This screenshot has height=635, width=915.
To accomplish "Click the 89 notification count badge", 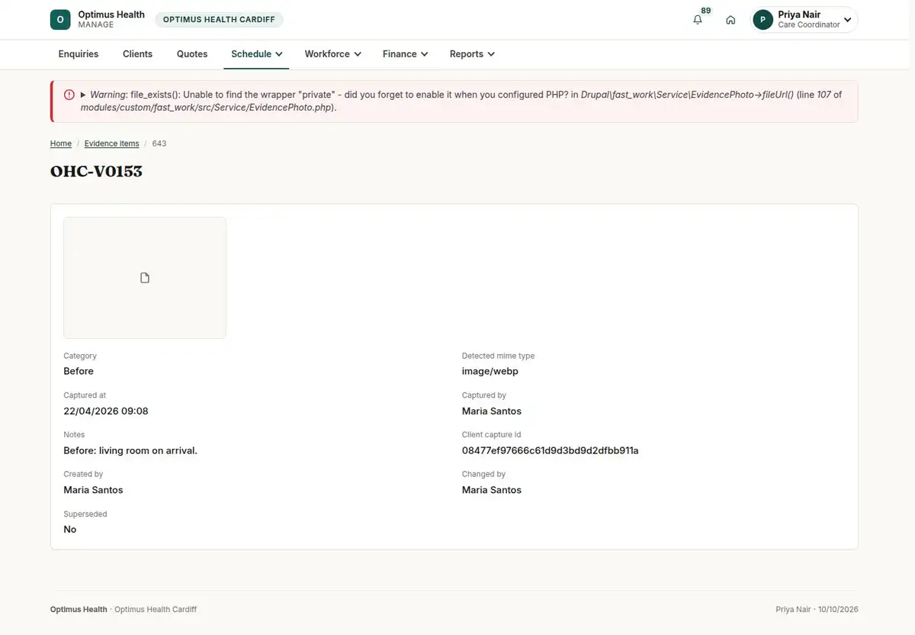I will 705,11.
